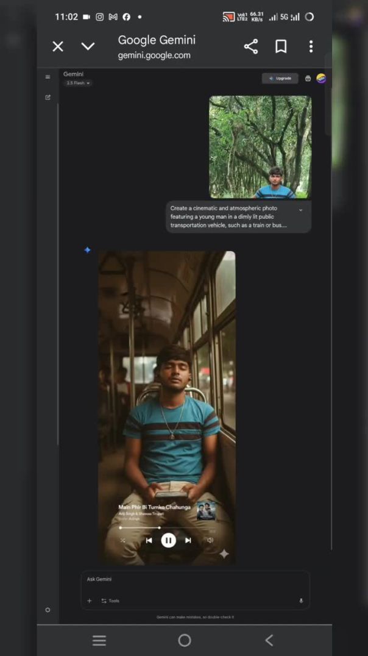Open the Gemini sidebar hamburger menu

(48, 77)
